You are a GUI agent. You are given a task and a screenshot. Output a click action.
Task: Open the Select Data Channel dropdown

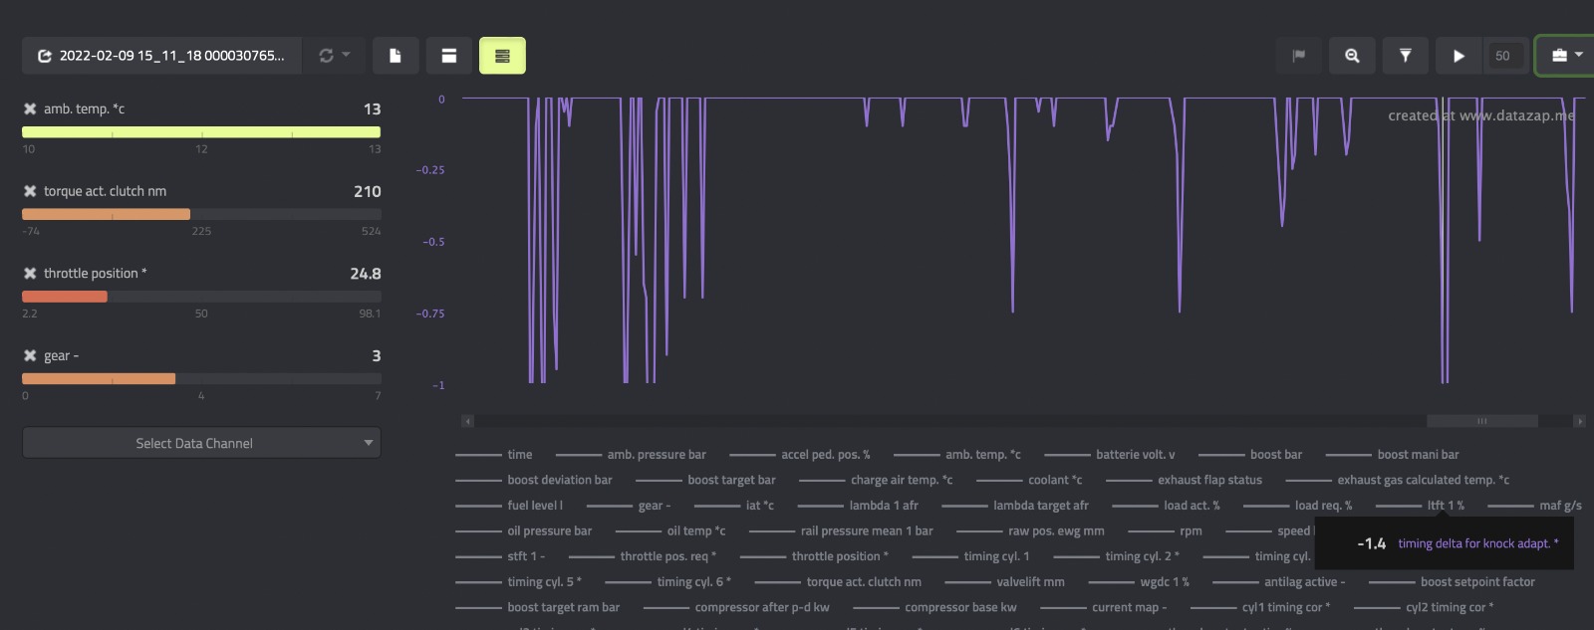click(201, 443)
